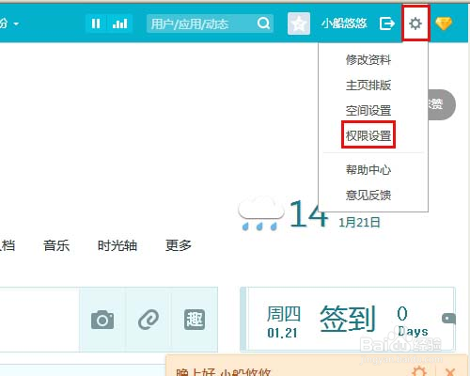Click the paperclip link attachment icon
The image size is (470, 376).
coord(149,320)
